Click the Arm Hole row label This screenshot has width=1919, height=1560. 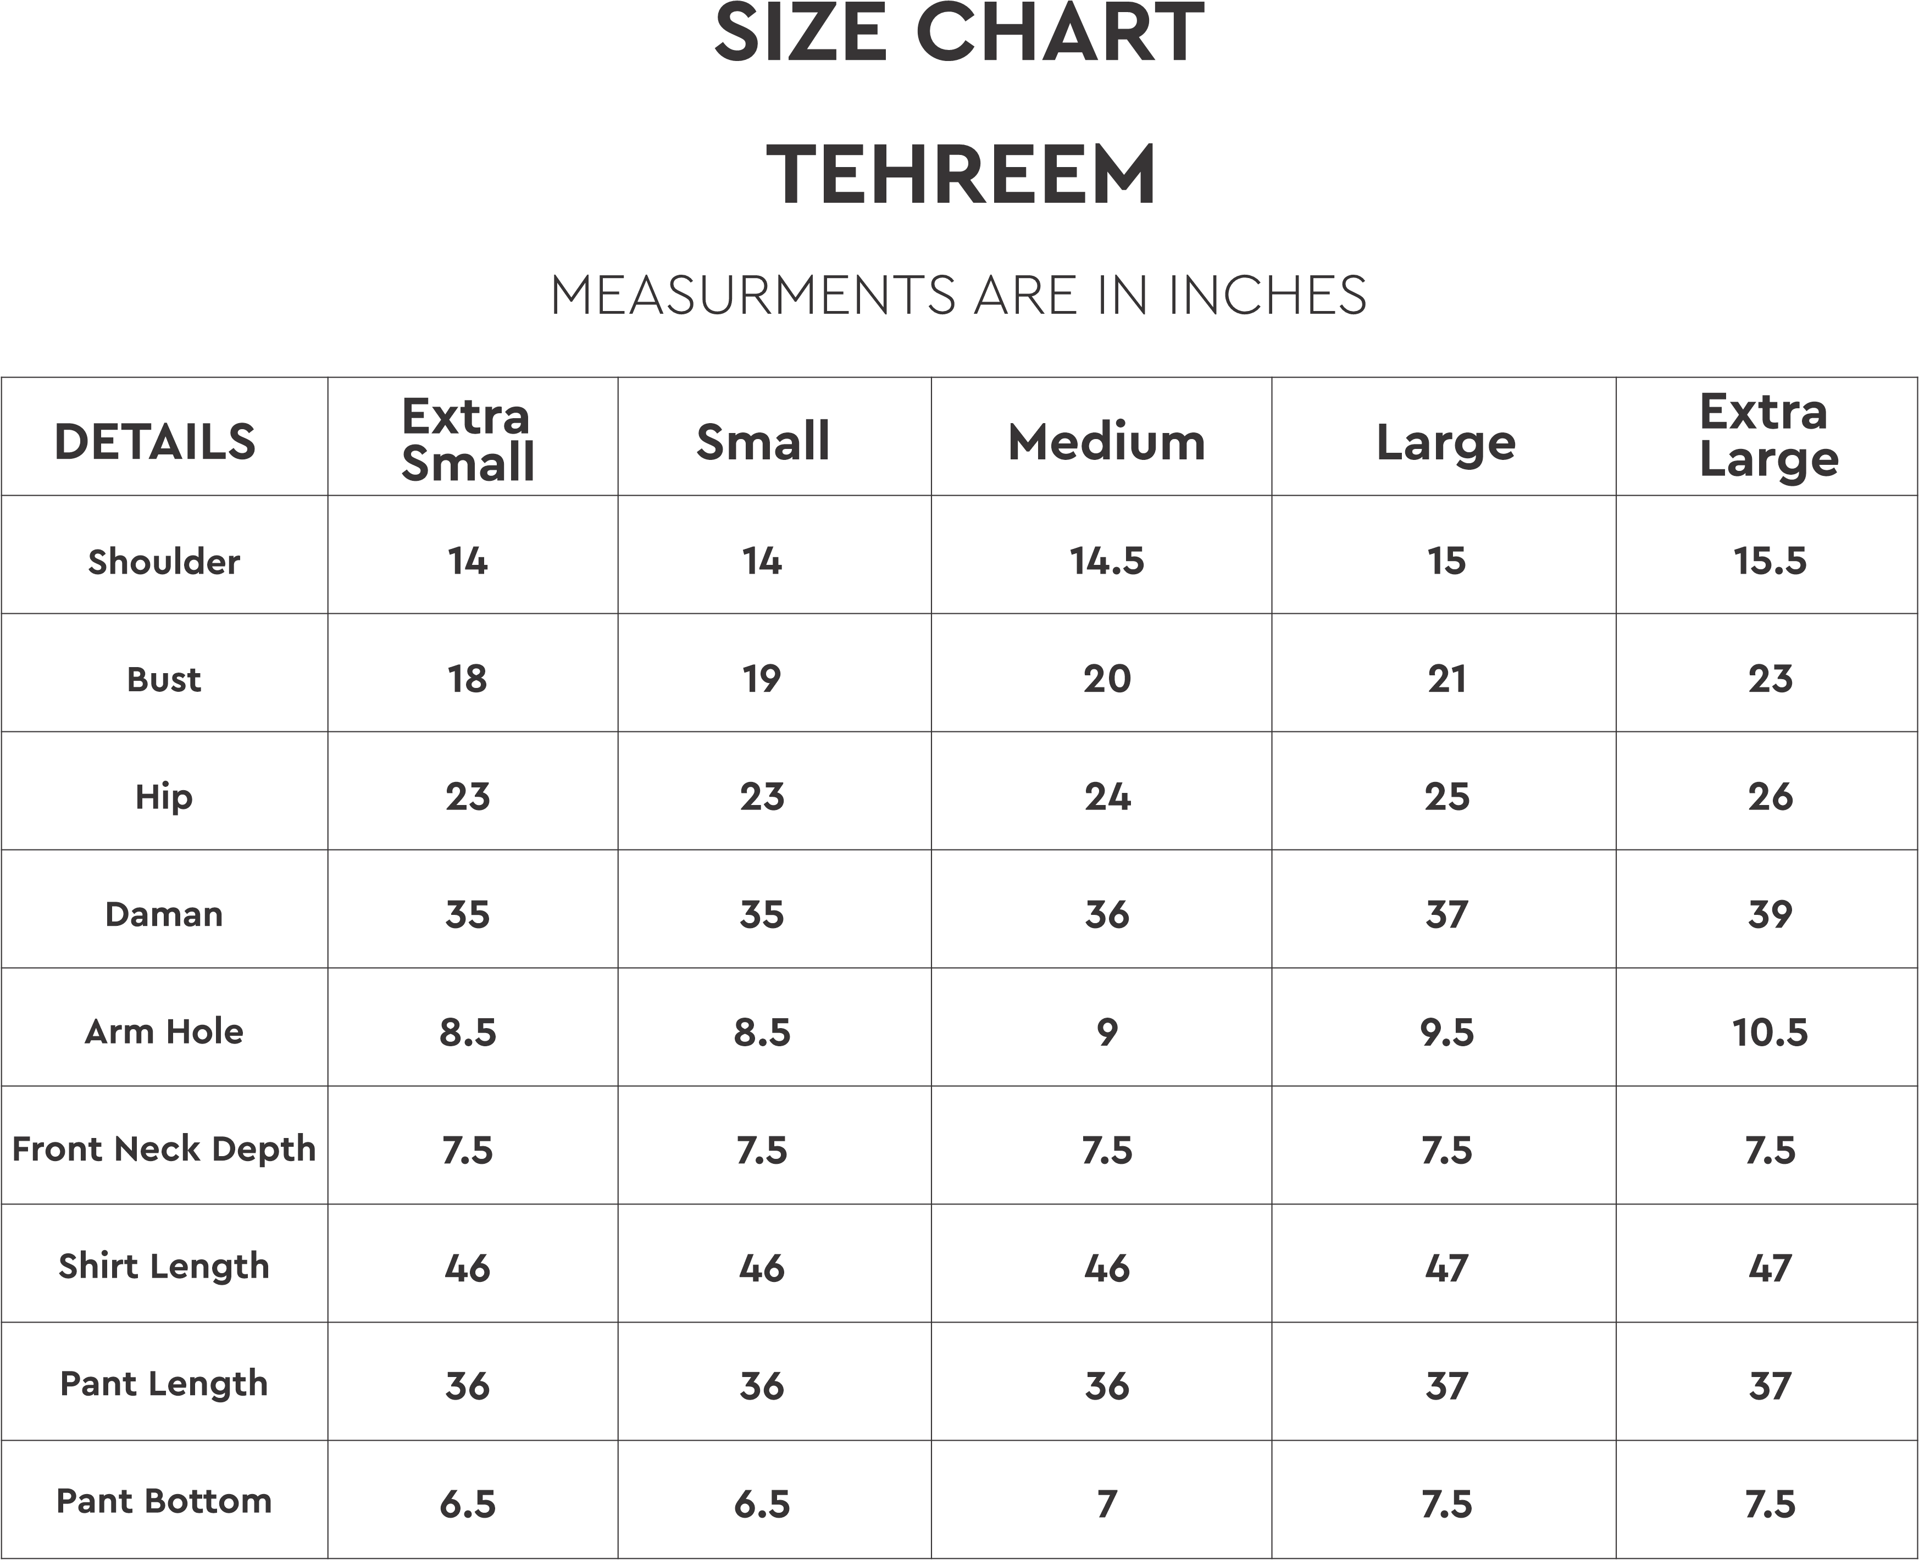164,1031
